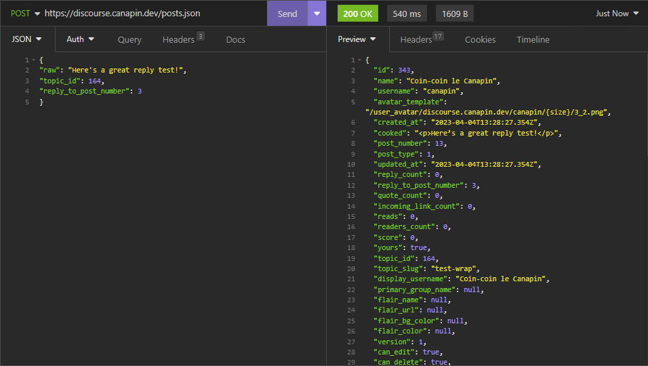
Task: Click the "test-wrap" topic slug value
Action: pyautogui.click(x=453, y=269)
